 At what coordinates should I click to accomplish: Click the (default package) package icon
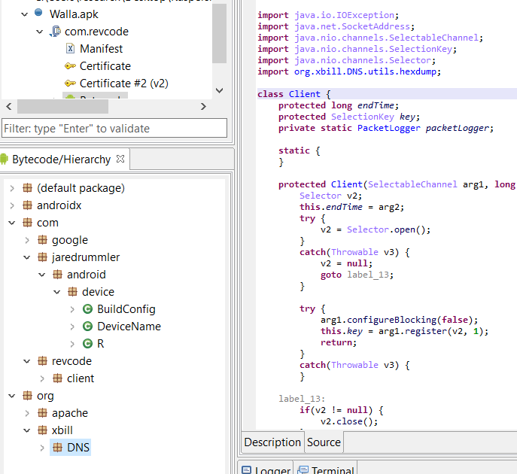click(x=27, y=188)
